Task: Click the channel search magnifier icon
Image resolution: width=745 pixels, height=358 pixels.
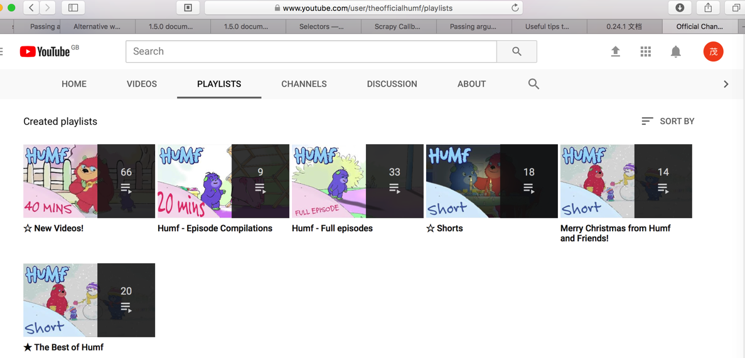Action: (x=533, y=84)
